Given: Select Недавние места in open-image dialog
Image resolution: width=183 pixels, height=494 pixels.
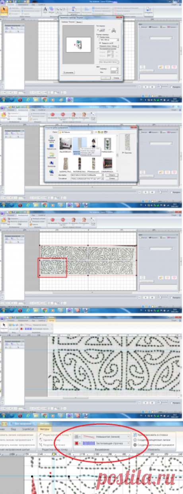Looking at the screenshot, I should coord(51,140).
